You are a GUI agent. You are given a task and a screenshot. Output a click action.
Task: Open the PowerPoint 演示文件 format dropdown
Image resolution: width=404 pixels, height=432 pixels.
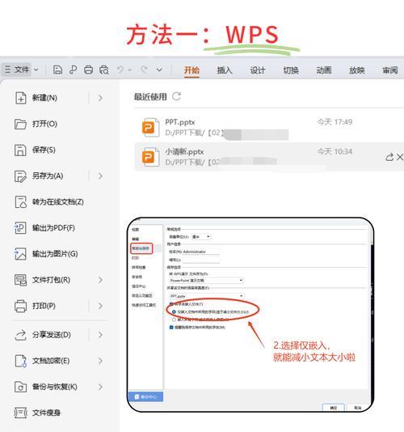pyautogui.click(x=206, y=281)
